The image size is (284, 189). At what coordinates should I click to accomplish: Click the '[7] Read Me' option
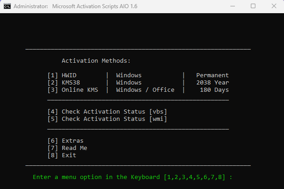coord(67,148)
